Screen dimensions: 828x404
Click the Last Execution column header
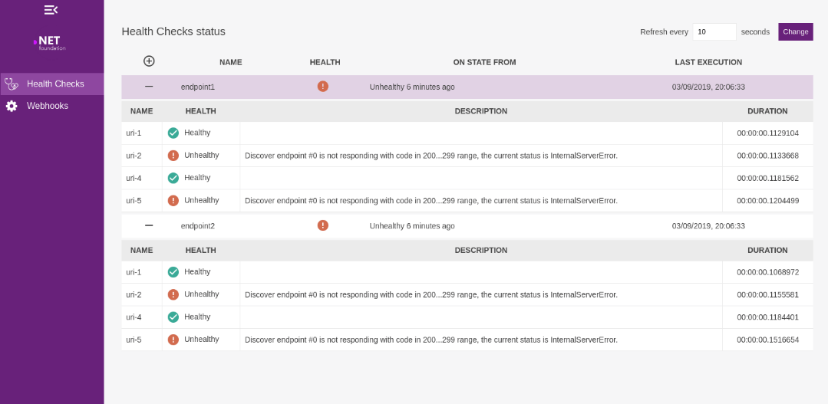tap(708, 62)
